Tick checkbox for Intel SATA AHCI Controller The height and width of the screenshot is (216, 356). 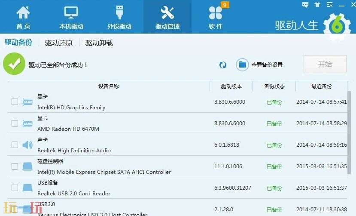click(x=15, y=166)
